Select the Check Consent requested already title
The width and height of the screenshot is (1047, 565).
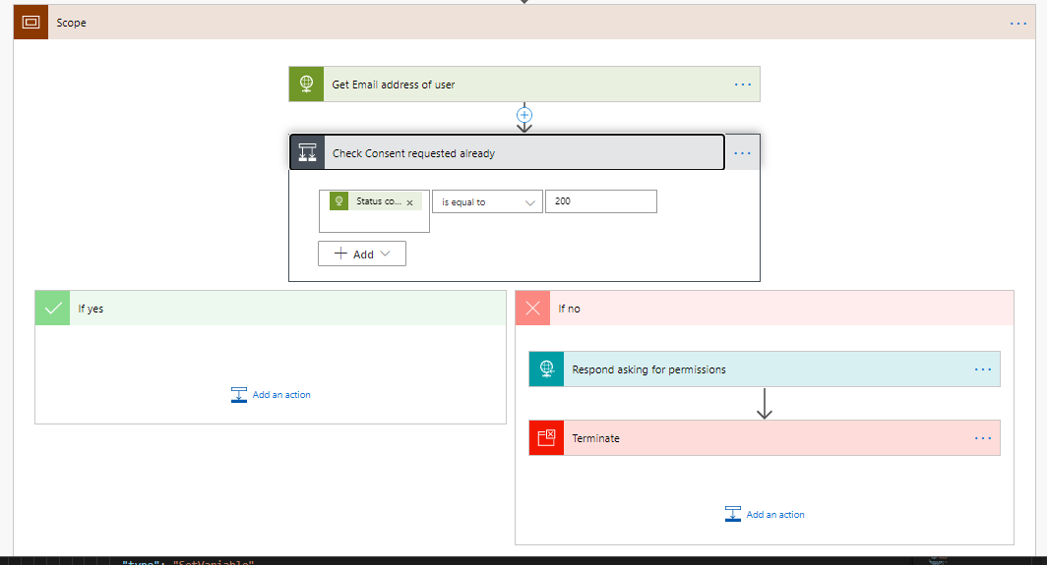click(413, 153)
